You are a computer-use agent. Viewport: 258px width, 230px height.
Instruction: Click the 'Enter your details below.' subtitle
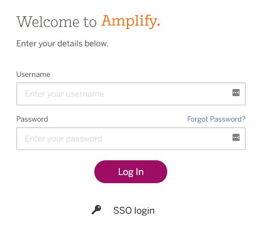click(x=62, y=43)
